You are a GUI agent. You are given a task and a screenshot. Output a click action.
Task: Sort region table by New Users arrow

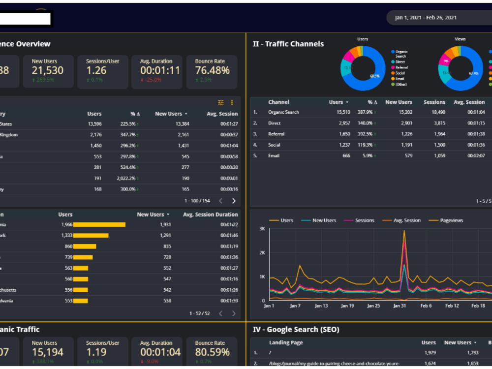click(168, 215)
